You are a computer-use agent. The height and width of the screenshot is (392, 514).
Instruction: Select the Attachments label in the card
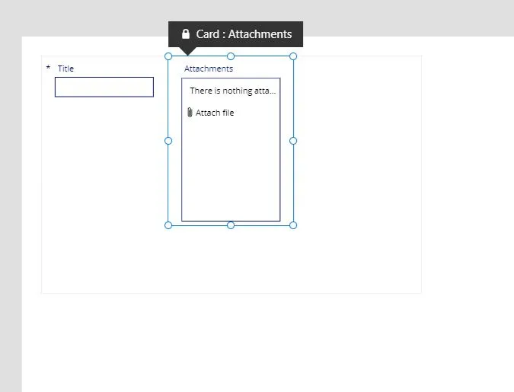(208, 69)
